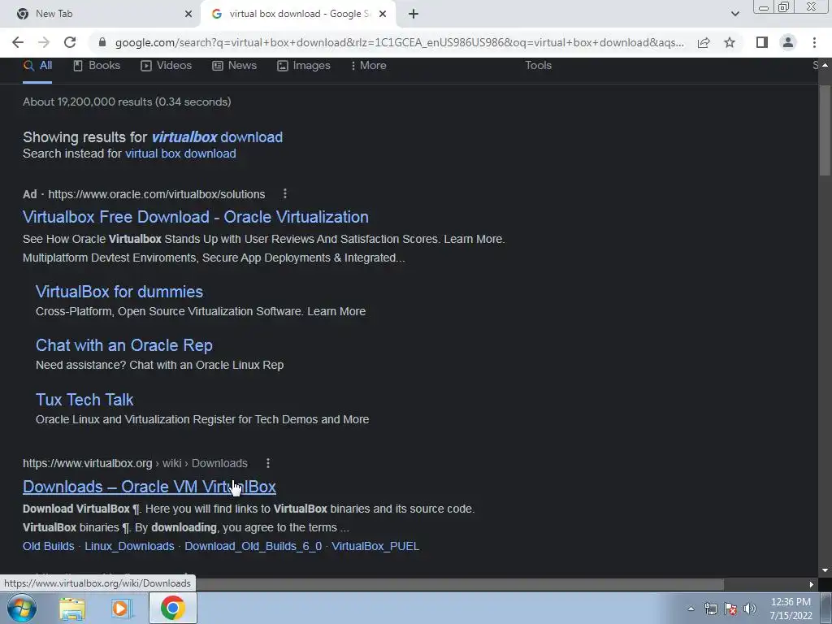Click the https://www.virtualbox.org breadcrumb text
832x624 pixels.
pyautogui.click(x=88, y=463)
